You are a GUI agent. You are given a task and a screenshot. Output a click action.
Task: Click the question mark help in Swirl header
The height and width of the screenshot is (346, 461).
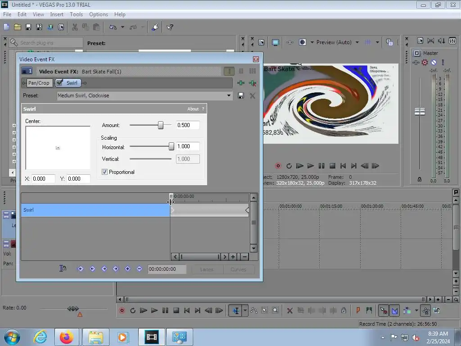(203, 109)
